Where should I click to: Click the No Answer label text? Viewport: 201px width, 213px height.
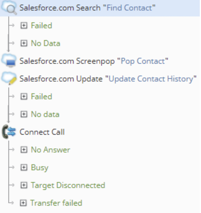51,150
